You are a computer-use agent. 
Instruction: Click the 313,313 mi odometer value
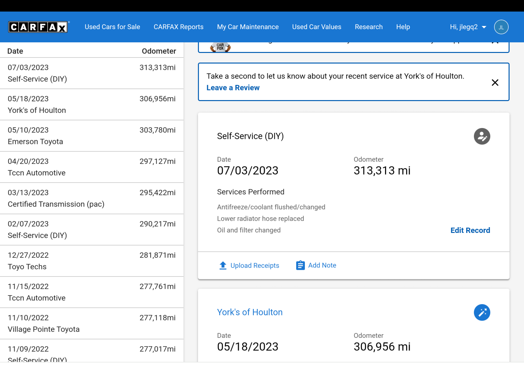[382, 170]
